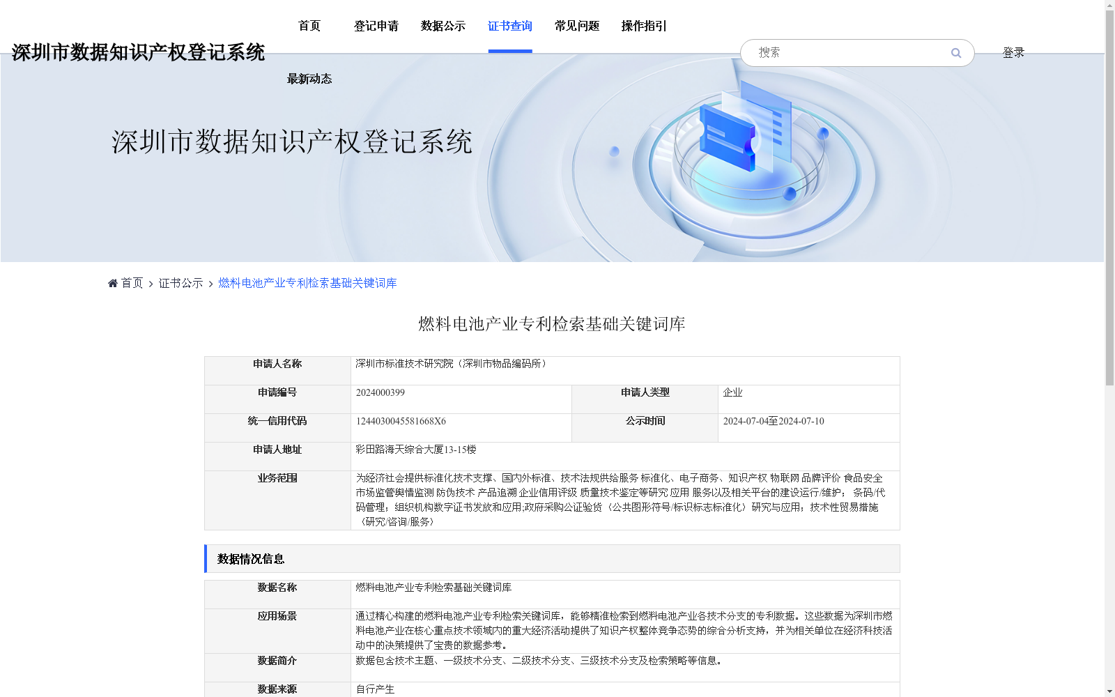Go to 数据公示 menu item
Screen dimensions: 1115x697
coord(443,26)
